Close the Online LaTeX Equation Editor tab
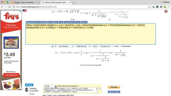Screen dimensions: 171x96 click(x=69, y=2)
